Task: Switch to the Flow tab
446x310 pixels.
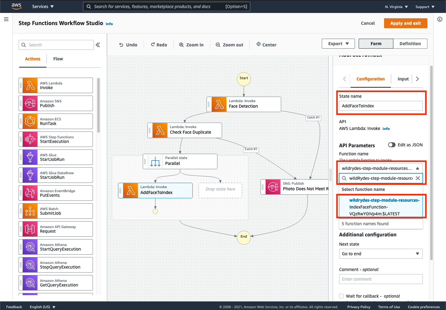Action: 58,59
